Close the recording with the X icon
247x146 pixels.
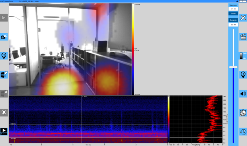[x=243, y=18]
